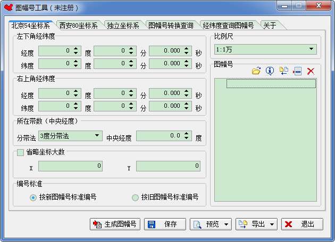Open the 关于 tab
Image resolution: width=335 pixels, height=242 pixels.
click(270, 25)
